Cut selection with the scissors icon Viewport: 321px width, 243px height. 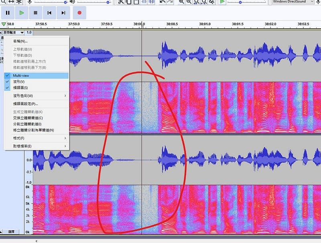coord(121,2)
